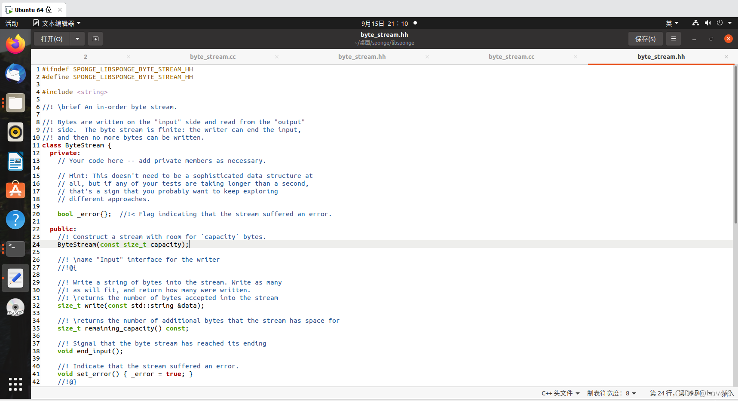The height and width of the screenshot is (401, 738).
Task: Switch to the first byte_stream.hh tab
Action: pyautogui.click(x=362, y=57)
